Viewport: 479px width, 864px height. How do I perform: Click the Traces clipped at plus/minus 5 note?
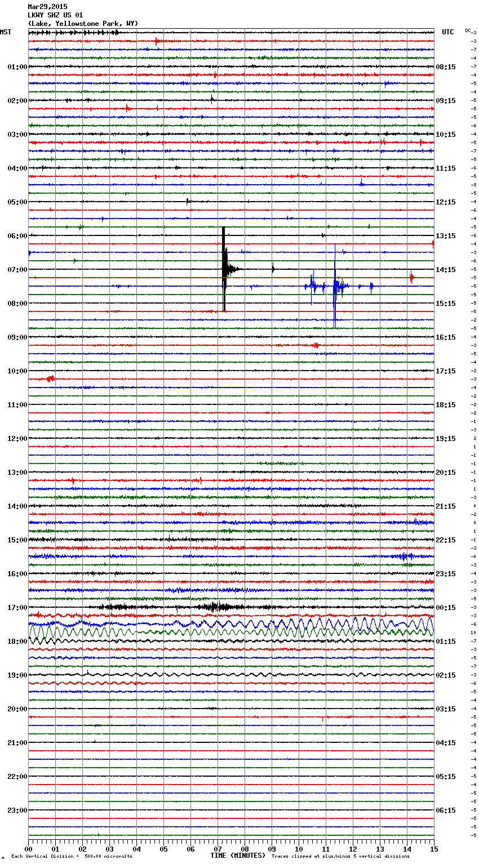340,856
